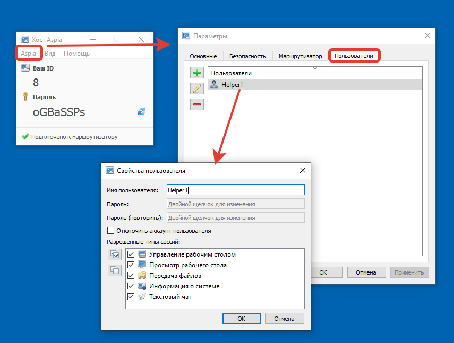Image resolution: width=454 pixels, height=343 pixels.
Task: Click Отмена in the Параметры window
Action: (x=366, y=272)
